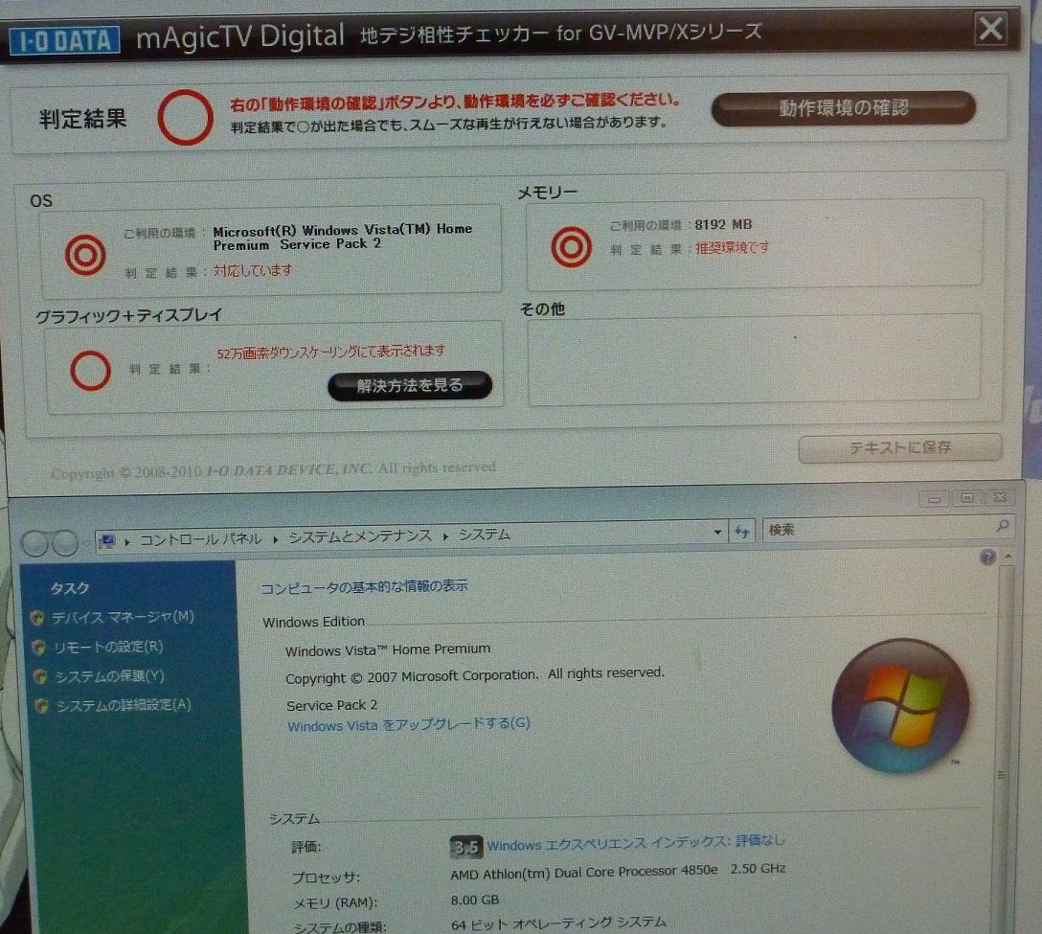
Task: Click shield icon beside デバイス マネージャ
Action: pyautogui.click(x=38, y=618)
